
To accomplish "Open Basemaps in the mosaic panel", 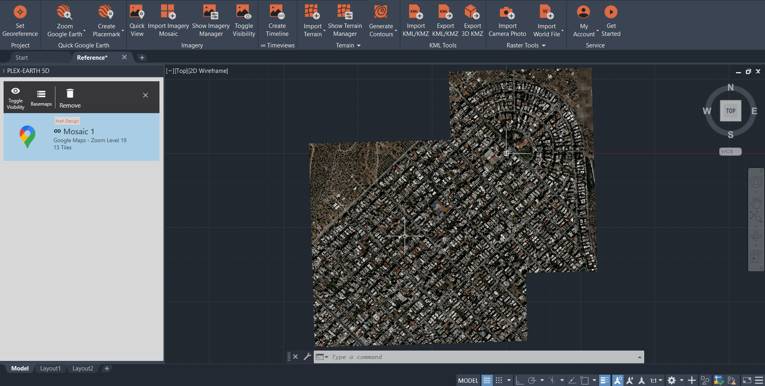I will click(x=41, y=97).
